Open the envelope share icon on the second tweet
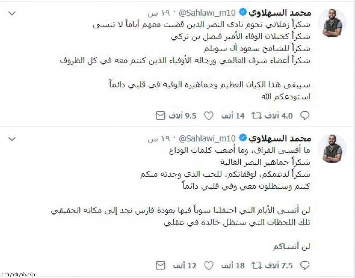This screenshot has height=278, width=355. coord(161,265)
